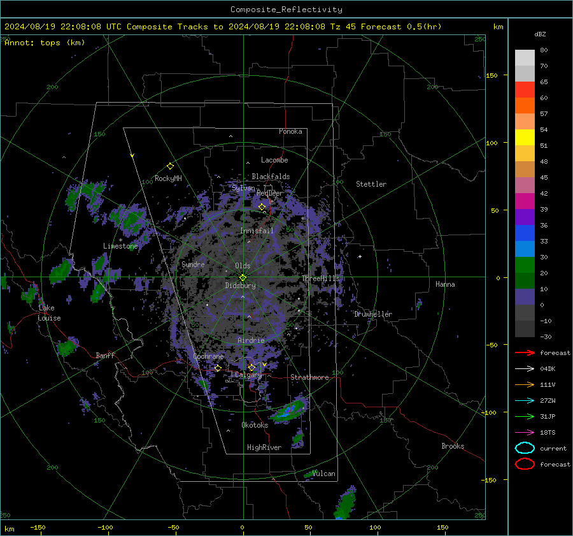Screen dimensions: 573x536
Task: Click the Airdrie city label
Action: 251,340
